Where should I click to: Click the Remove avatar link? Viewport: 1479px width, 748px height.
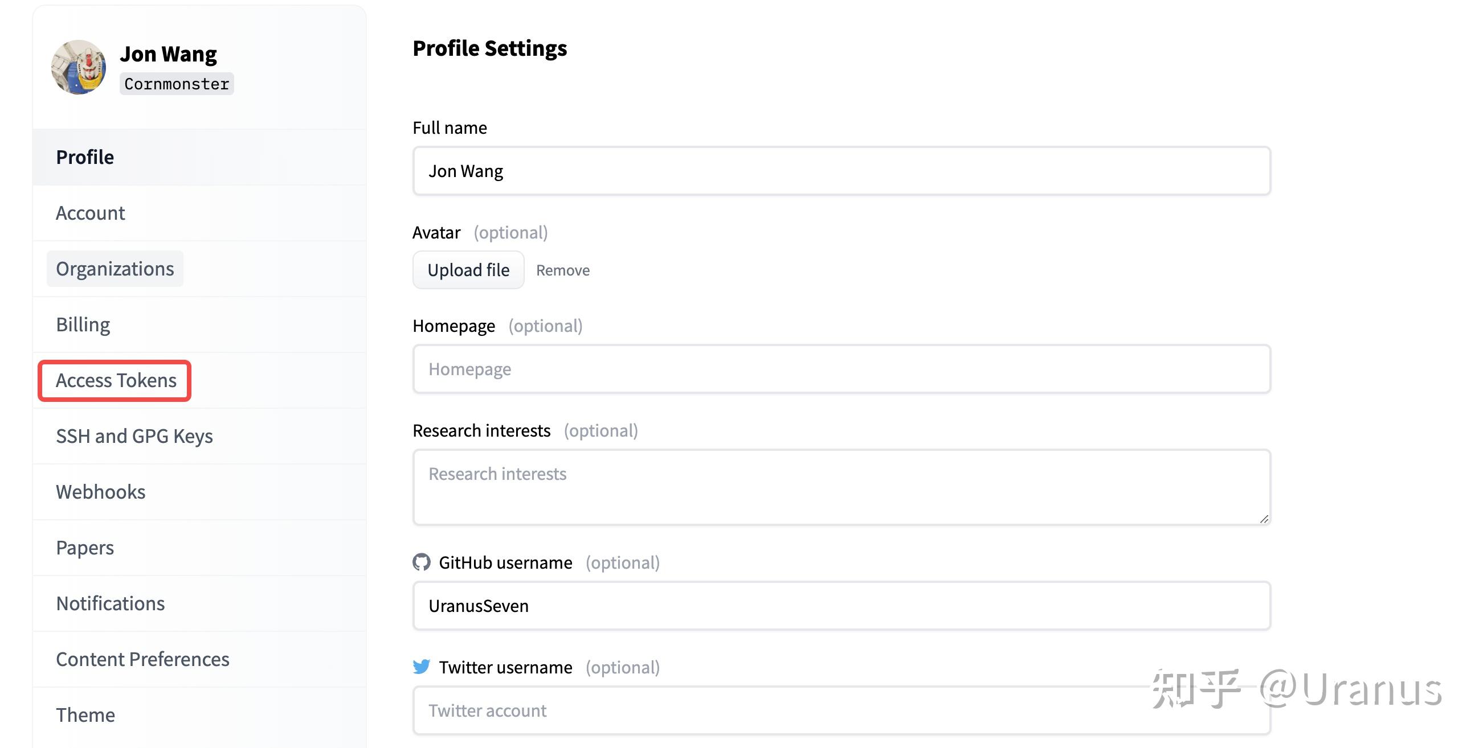point(563,270)
